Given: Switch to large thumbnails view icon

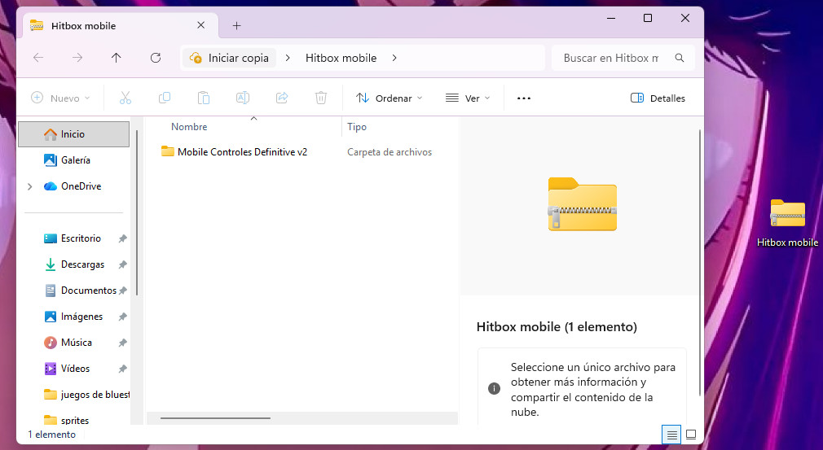Looking at the screenshot, I should [x=691, y=435].
